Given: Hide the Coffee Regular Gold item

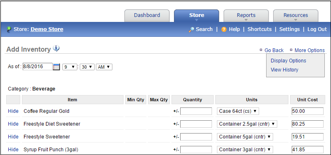Looking at the screenshot, I should tap(13, 111).
